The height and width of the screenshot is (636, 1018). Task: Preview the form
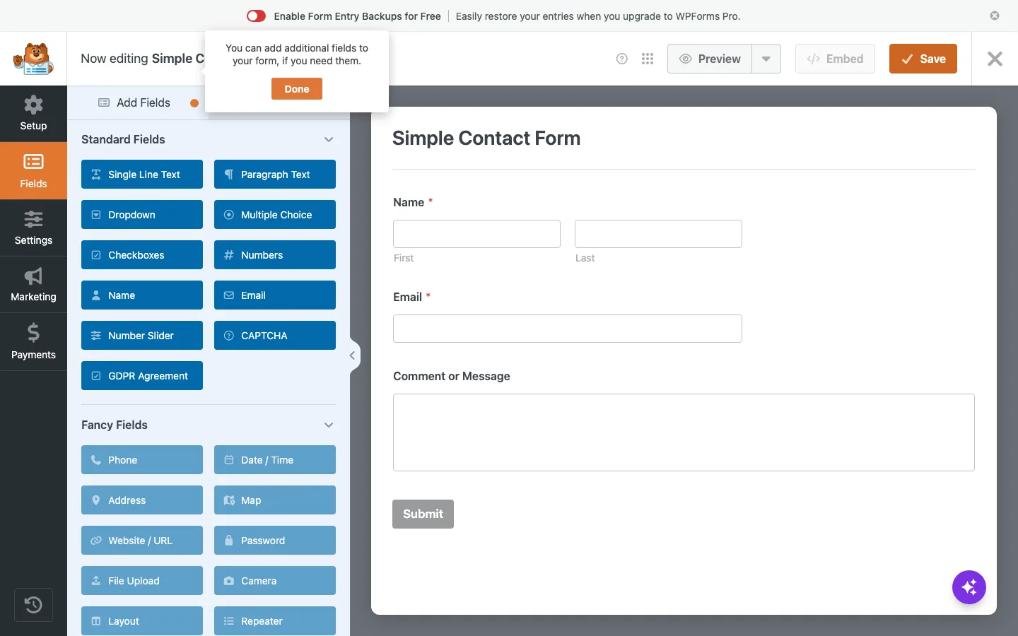710,59
